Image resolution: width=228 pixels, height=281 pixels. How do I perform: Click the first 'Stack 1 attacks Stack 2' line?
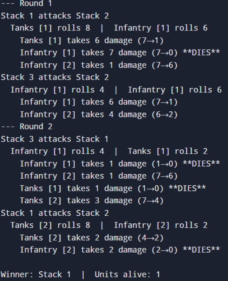(55, 16)
